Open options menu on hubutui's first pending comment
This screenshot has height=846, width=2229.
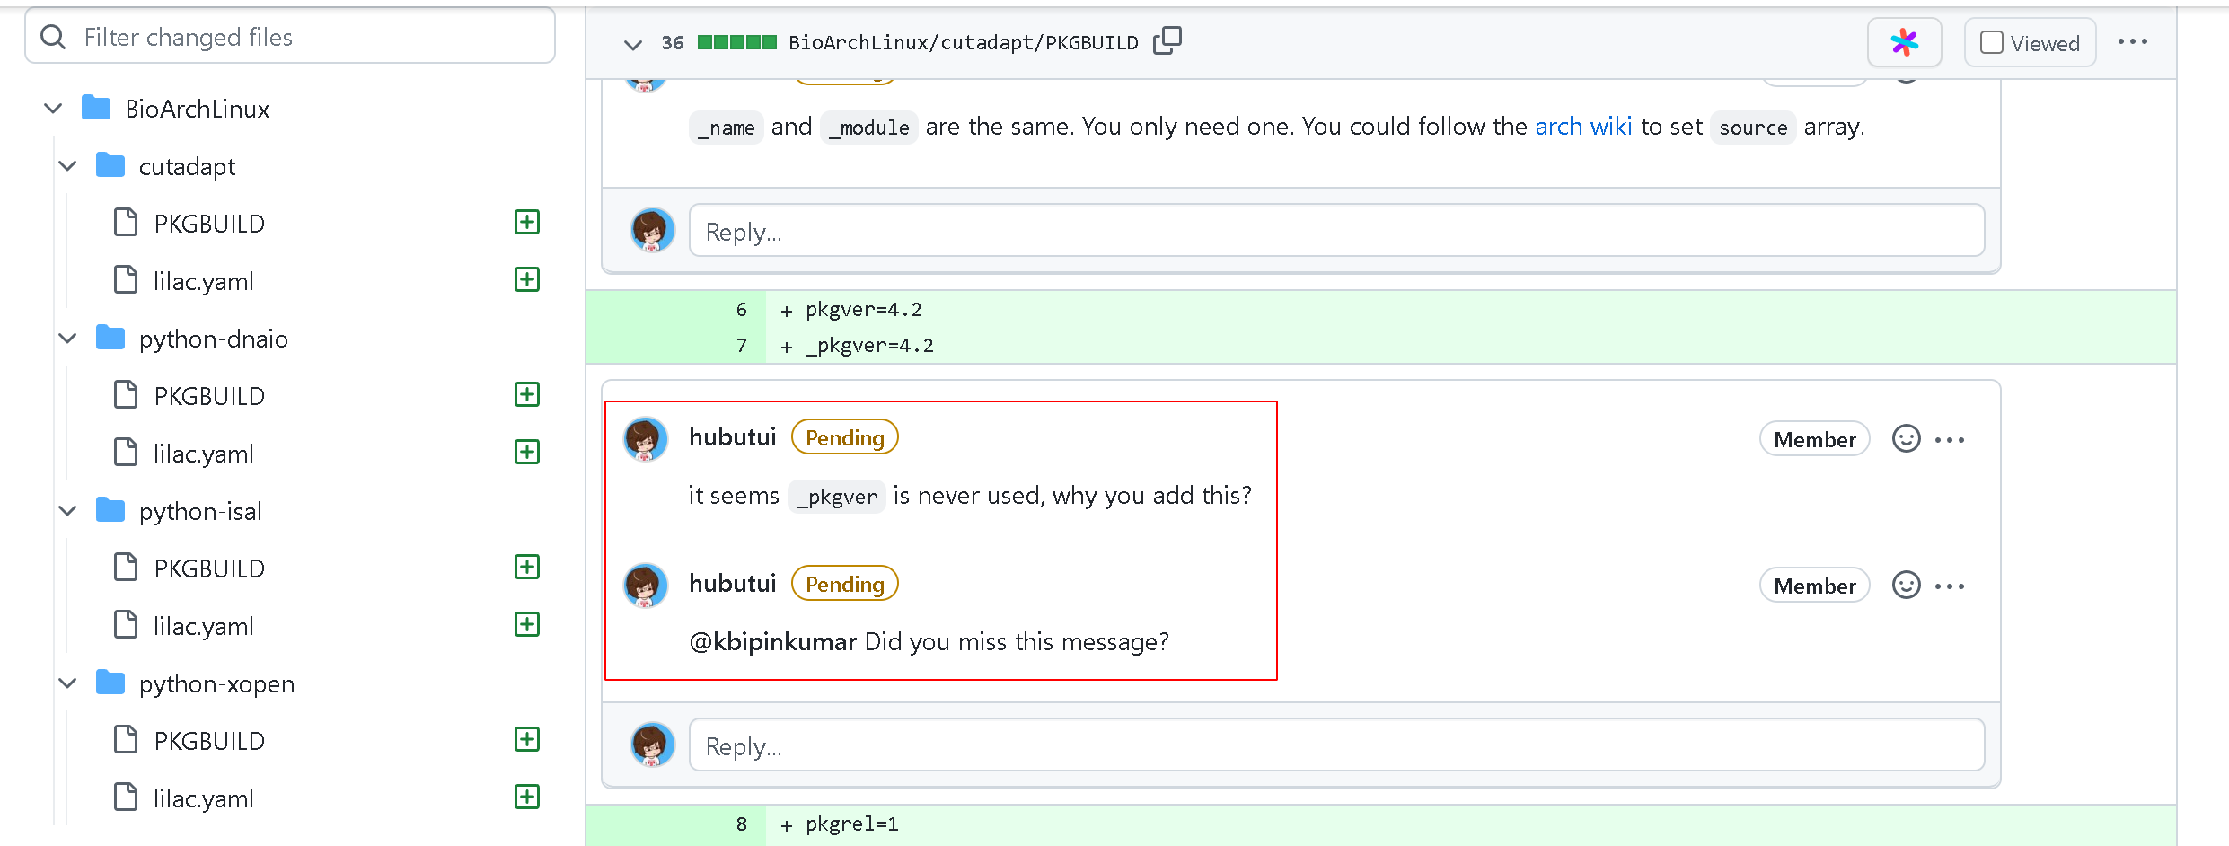1951,438
